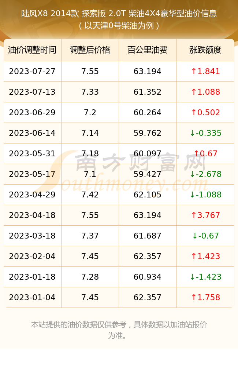Select the 2023-03-18 date cell

tap(32, 236)
